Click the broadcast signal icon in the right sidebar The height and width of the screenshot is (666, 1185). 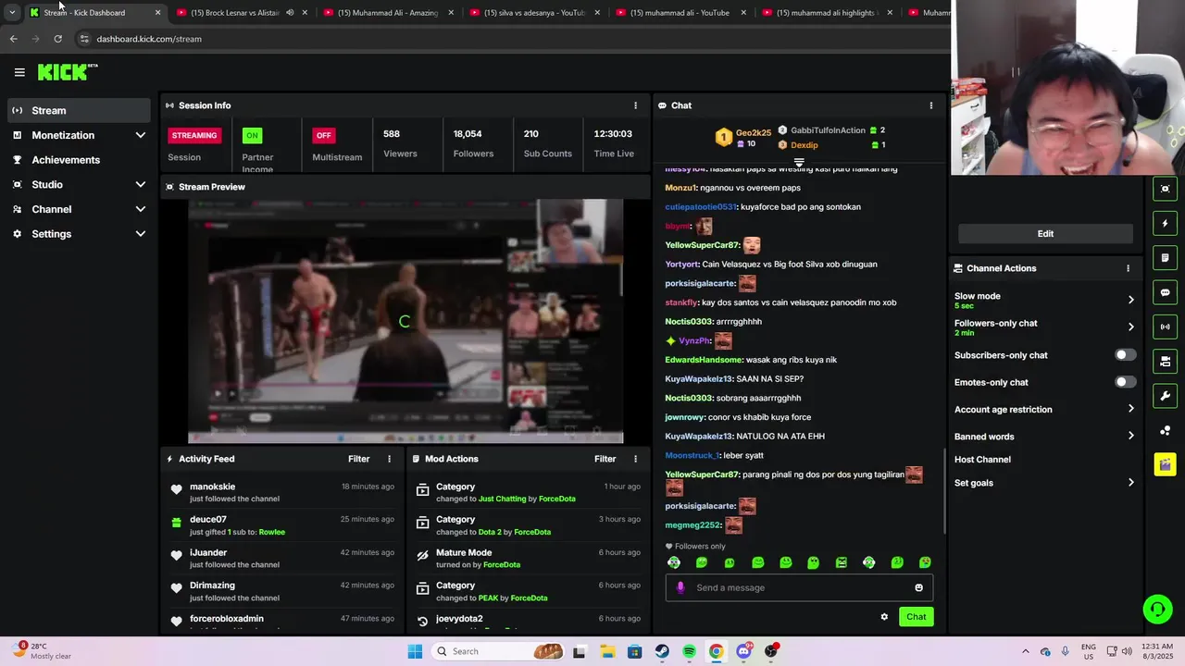coord(1165,327)
